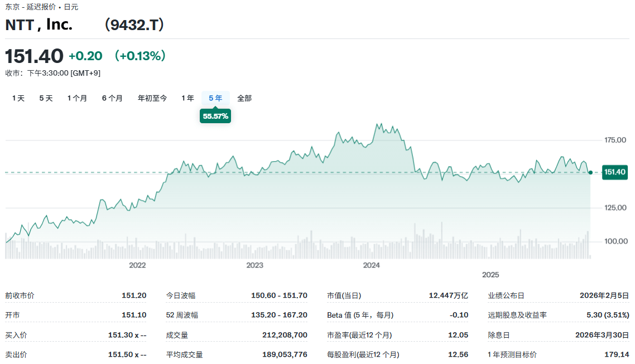The image size is (635, 364).
Task: Open the 全部 full history view
Action: (x=244, y=98)
